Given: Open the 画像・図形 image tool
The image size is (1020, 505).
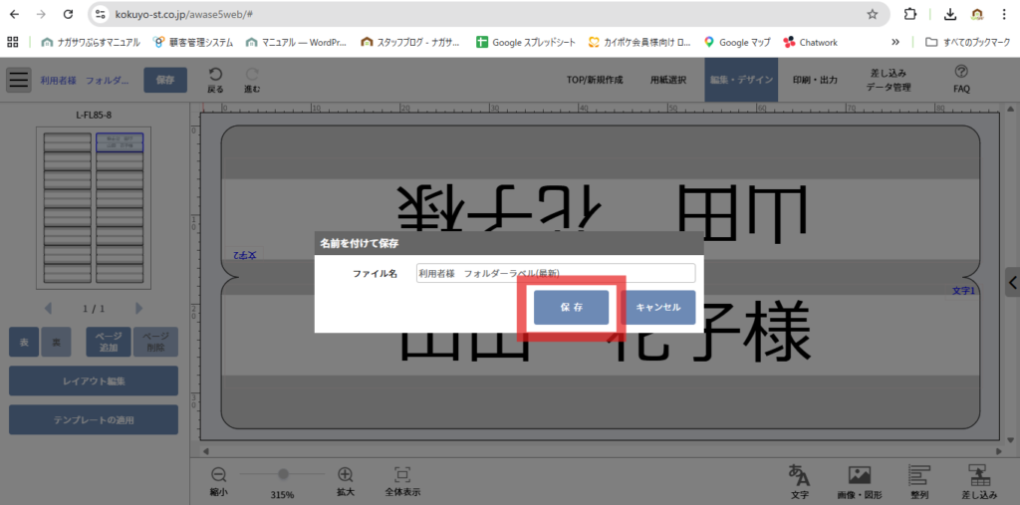Looking at the screenshot, I should 860,475.
